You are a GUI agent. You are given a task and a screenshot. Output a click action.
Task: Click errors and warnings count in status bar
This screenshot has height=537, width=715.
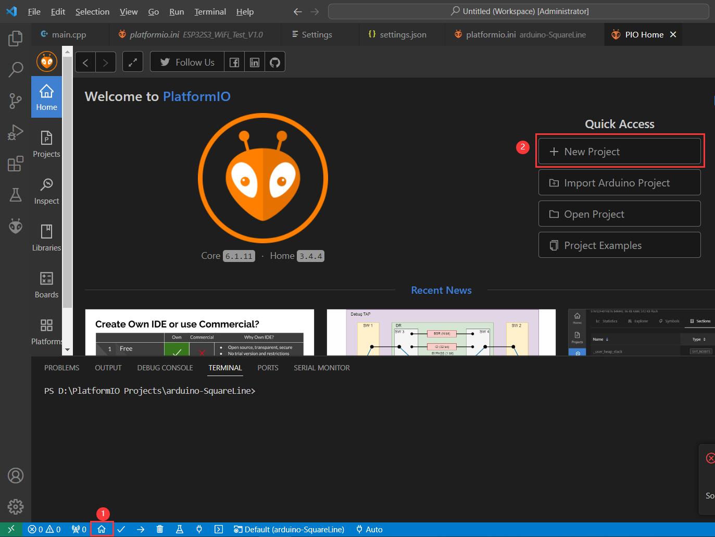[44, 529]
